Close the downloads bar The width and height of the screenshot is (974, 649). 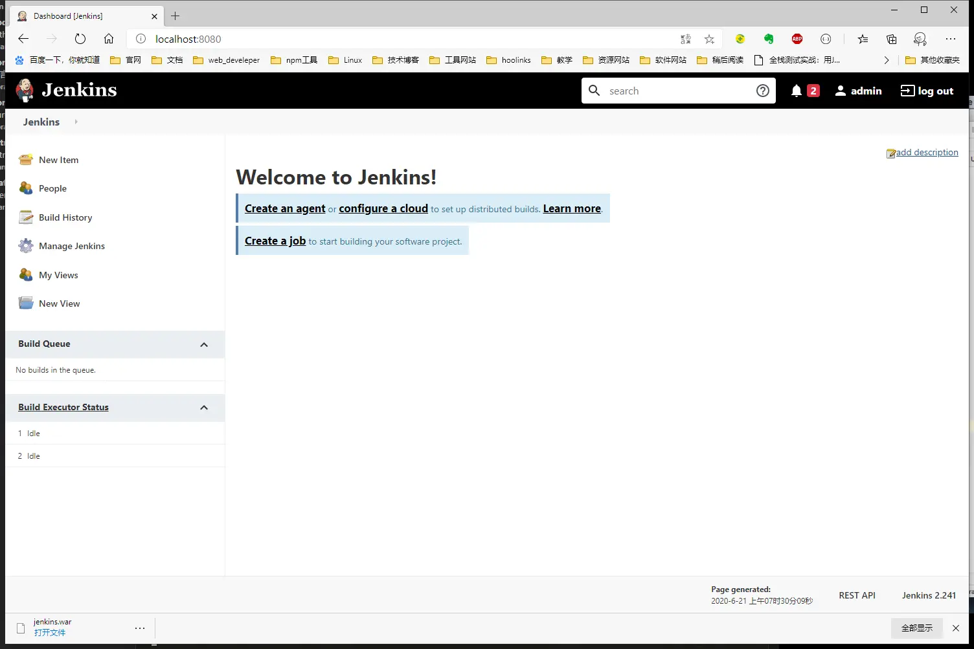pos(956,628)
